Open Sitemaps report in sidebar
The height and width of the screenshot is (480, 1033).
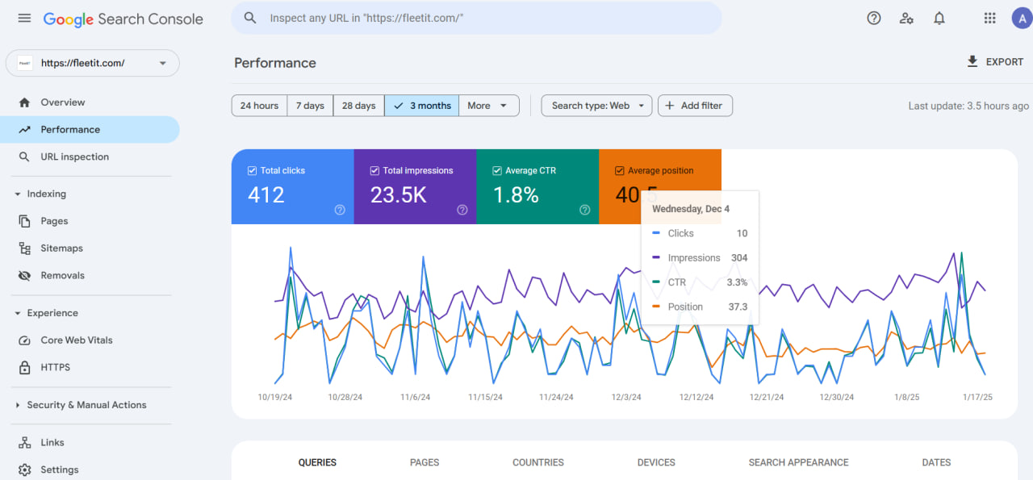[90, 248]
